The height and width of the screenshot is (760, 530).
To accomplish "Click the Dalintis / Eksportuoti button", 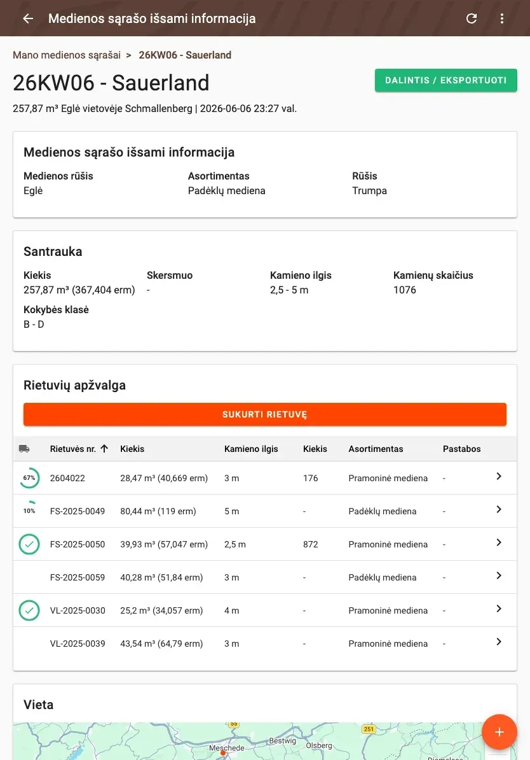I will click(445, 80).
